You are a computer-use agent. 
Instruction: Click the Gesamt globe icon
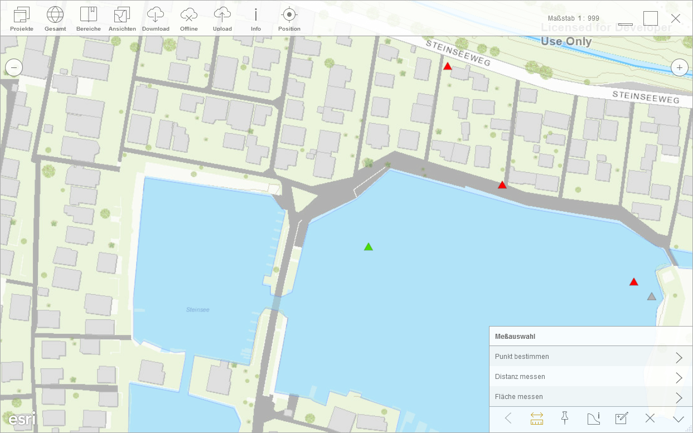tap(55, 18)
